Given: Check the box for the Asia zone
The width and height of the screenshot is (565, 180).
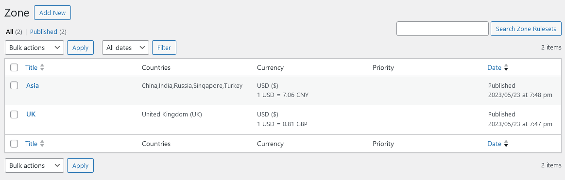Looking at the screenshot, I should tap(14, 85).
